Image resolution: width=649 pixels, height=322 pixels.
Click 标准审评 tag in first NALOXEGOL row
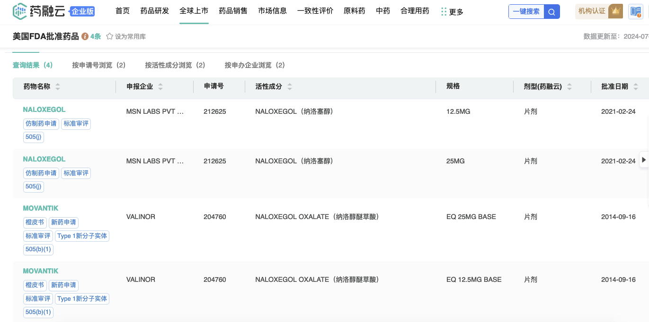coord(76,124)
